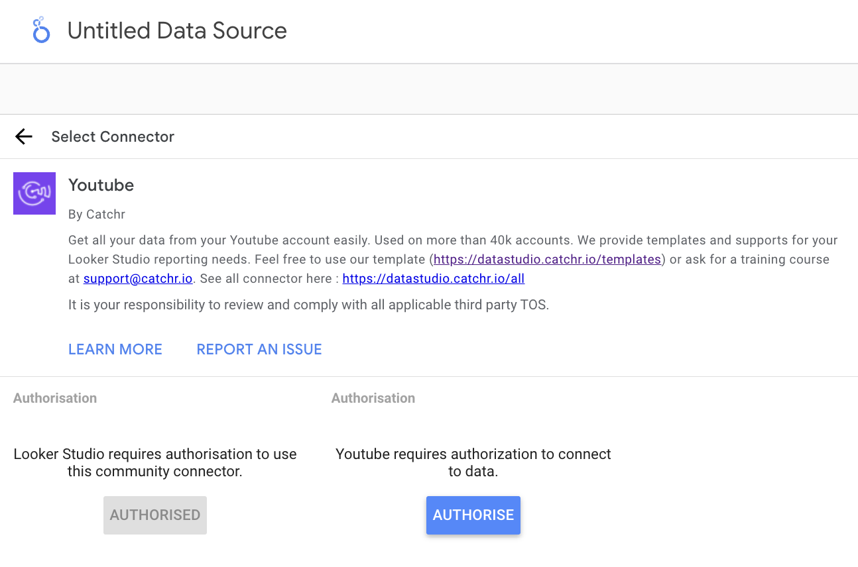
Task: Click the connector description By Catchr
Action: (x=96, y=214)
